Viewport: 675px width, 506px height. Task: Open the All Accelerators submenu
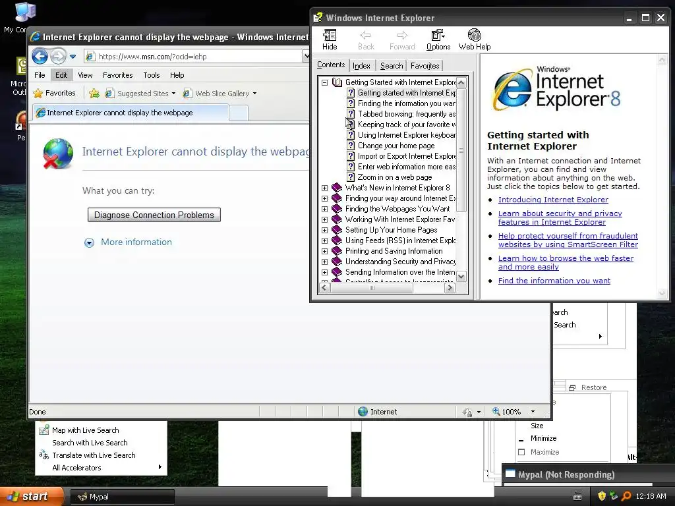100,468
